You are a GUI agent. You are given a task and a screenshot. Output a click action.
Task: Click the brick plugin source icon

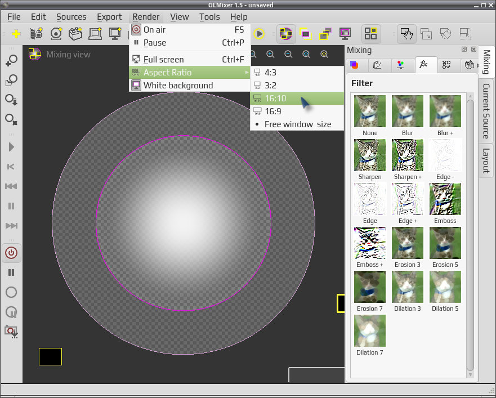click(75, 34)
